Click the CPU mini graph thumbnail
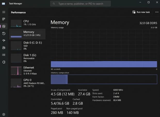This screenshot has height=117, width=160. 16,23
